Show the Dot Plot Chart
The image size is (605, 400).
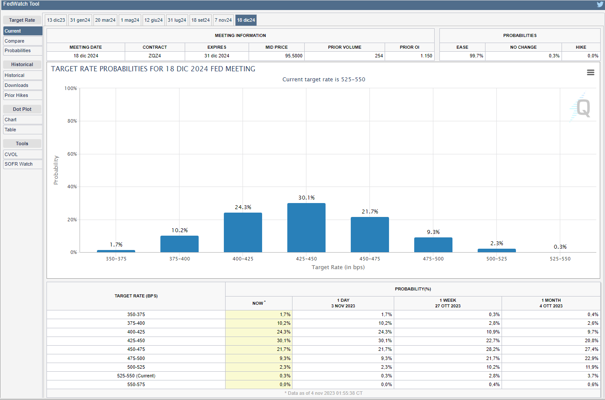coord(23,120)
